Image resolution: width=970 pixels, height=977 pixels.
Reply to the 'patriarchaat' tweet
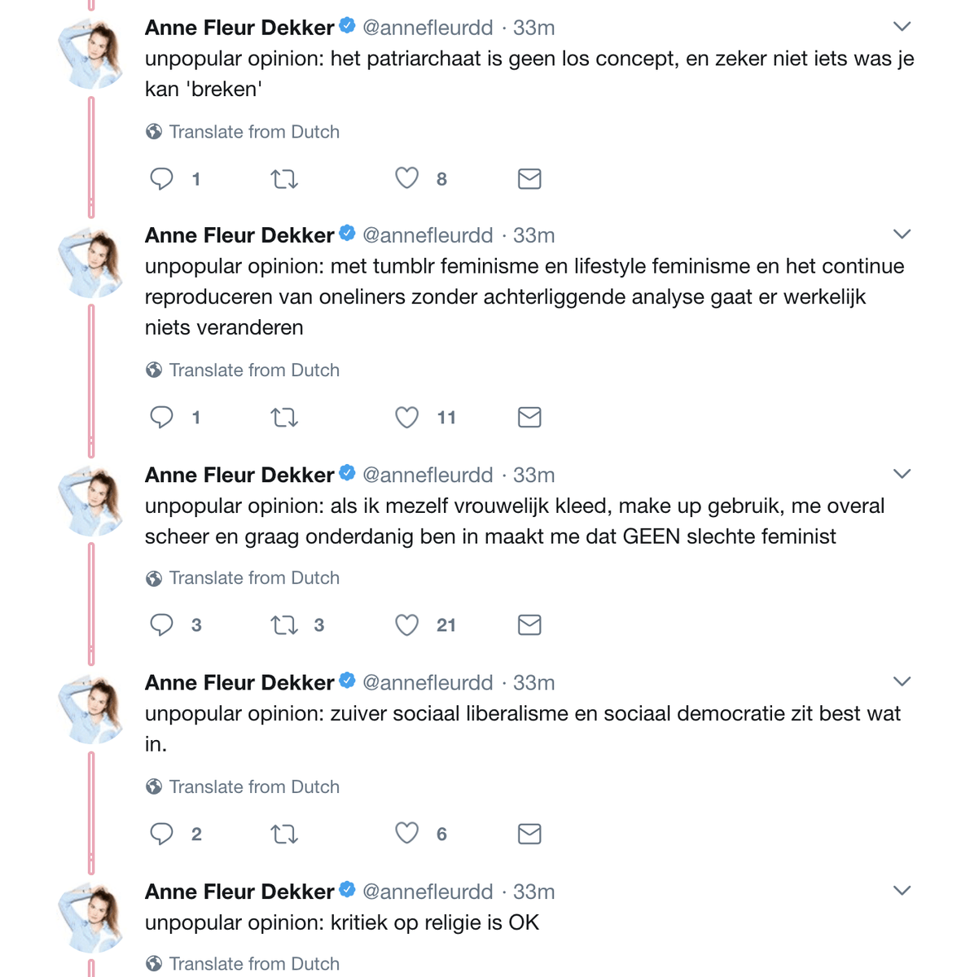coord(161,178)
